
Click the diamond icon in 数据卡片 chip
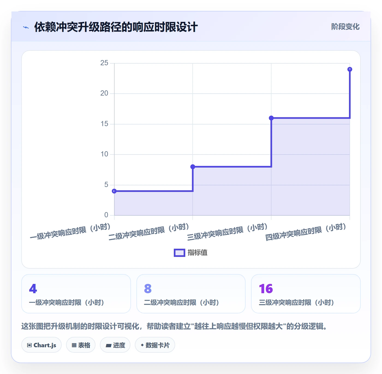(142, 345)
